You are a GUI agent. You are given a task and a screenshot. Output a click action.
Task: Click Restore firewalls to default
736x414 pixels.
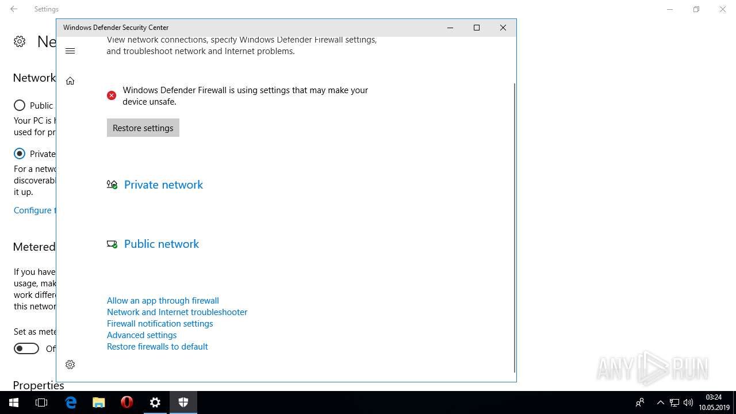tap(158, 346)
